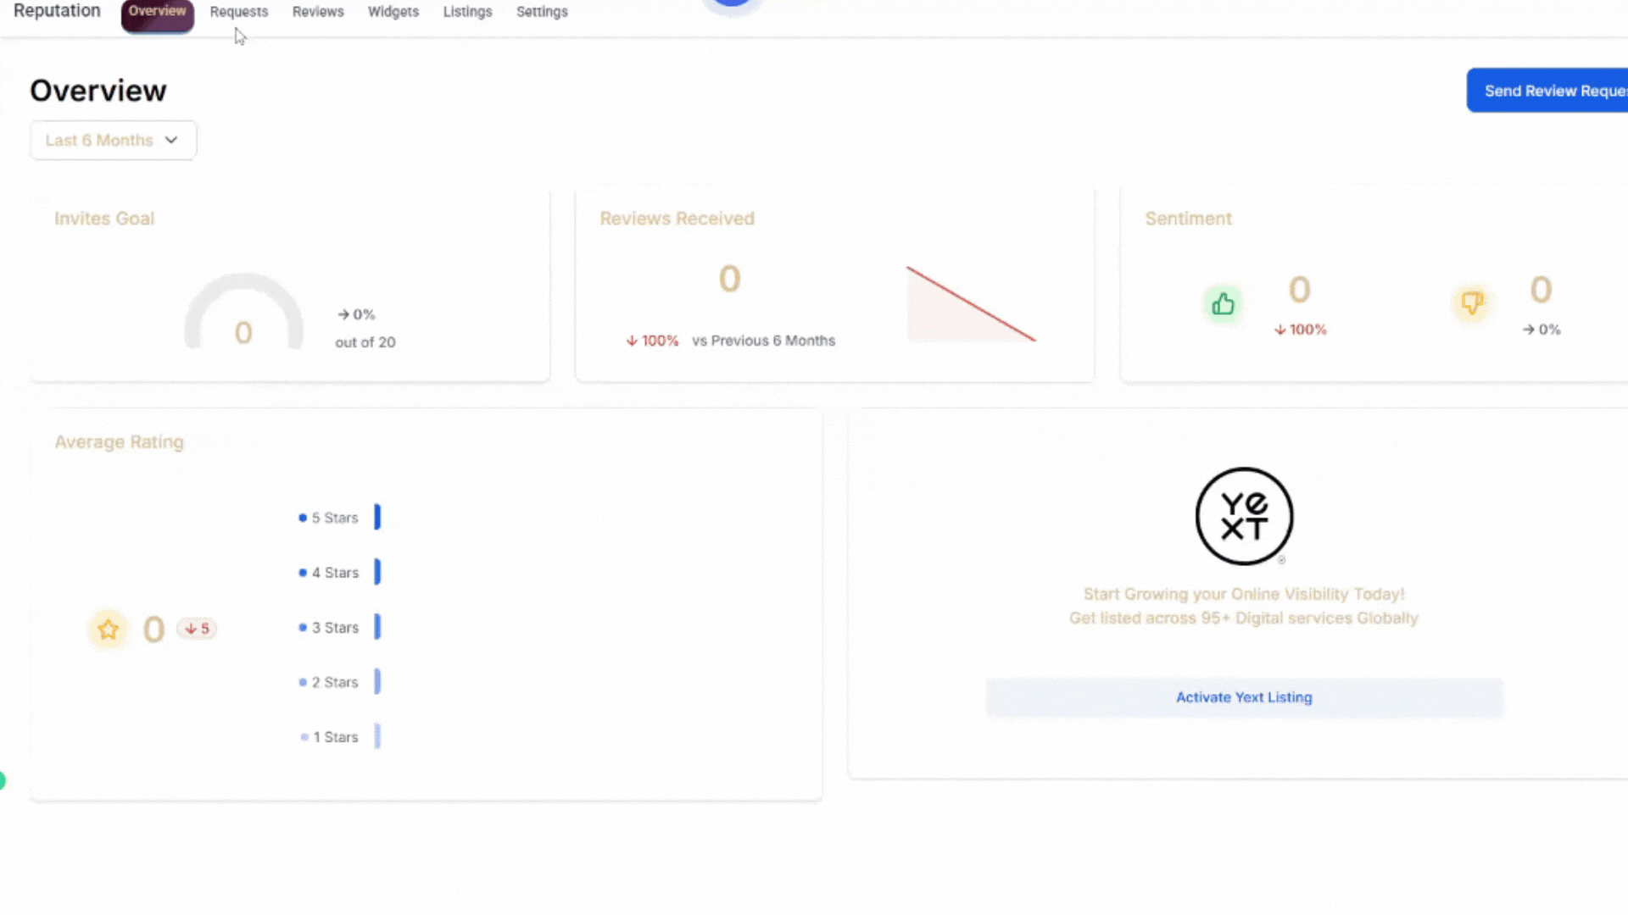The image size is (1628, 915).
Task: Click the yellow thumbs-down sentiment icon
Action: tap(1472, 302)
